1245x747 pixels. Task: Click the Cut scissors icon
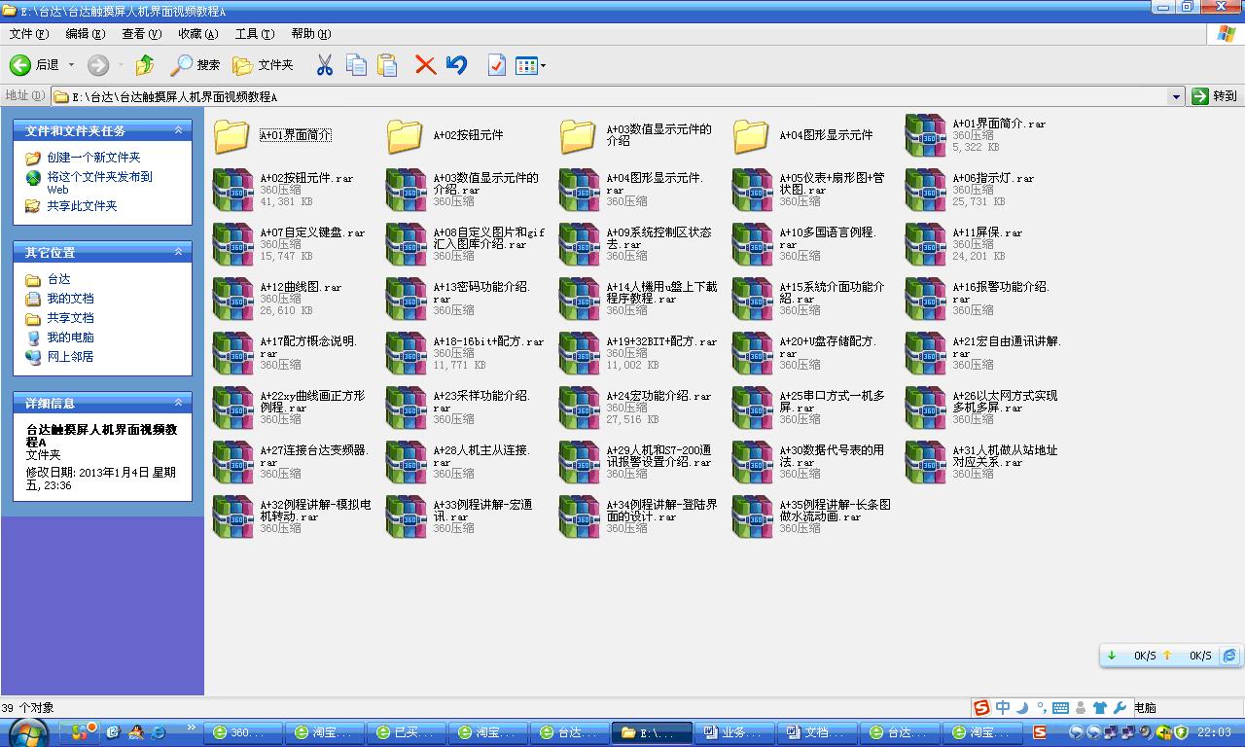click(x=325, y=65)
